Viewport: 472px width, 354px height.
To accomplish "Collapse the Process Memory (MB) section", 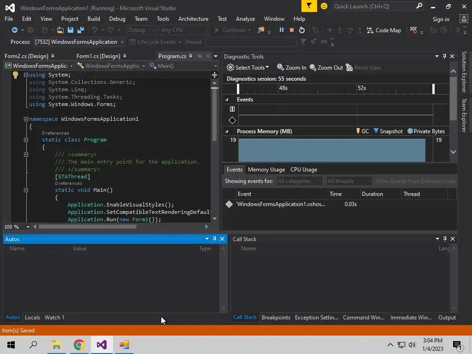I will (227, 131).
